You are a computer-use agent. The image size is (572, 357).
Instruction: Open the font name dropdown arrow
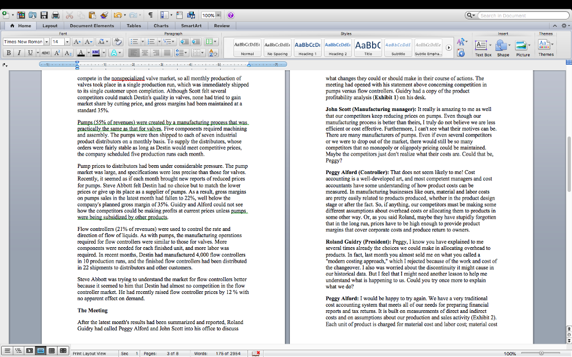[x=46, y=42]
